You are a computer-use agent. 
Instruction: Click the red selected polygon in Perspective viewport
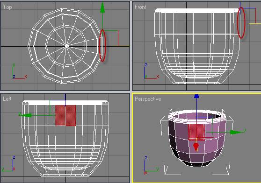[x=196, y=133]
